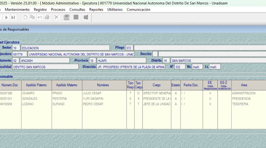Click the Area column header
266x148 pixels.
pyautogui.click(x=248, y=85)
